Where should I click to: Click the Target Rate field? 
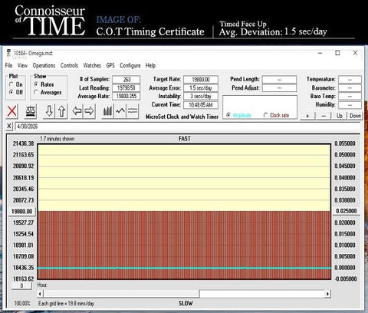201,79
